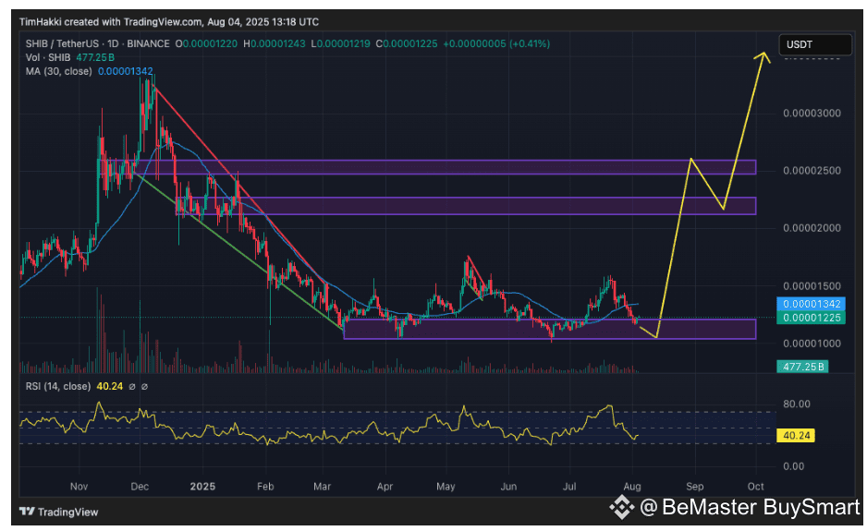Click the Vol · SHIB indicator label
Image resolution: width=867 pixels, height=531 pixels.
(48, 57)
